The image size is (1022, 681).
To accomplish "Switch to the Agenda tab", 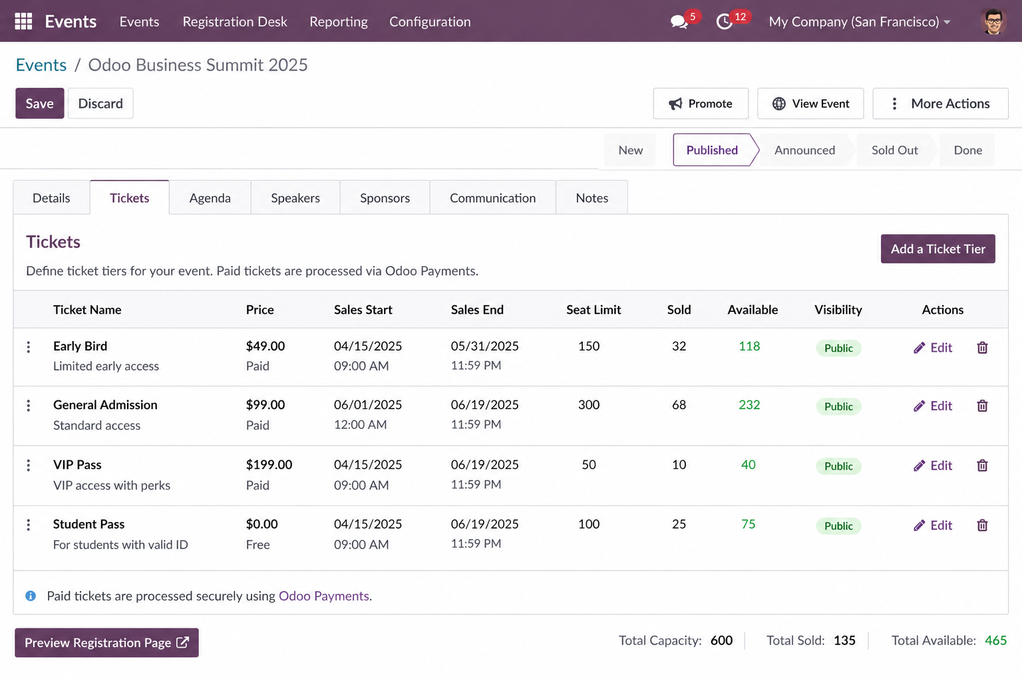I will [210, 198].
